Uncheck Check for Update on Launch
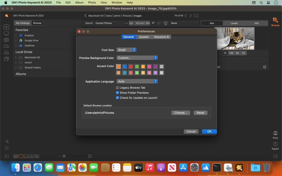This screenshot has width=282, height=176. pyautogui.click(x=118, y=98)
